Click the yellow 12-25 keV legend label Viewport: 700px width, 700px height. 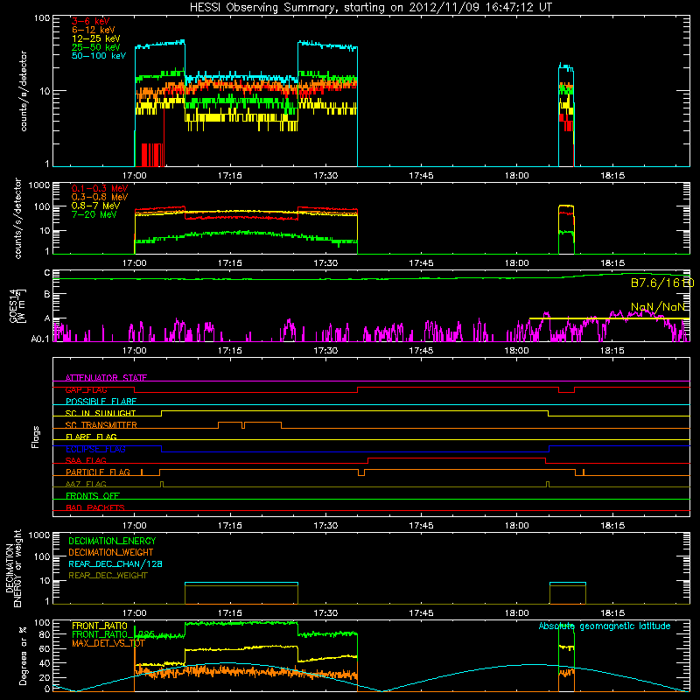point(95,38)
